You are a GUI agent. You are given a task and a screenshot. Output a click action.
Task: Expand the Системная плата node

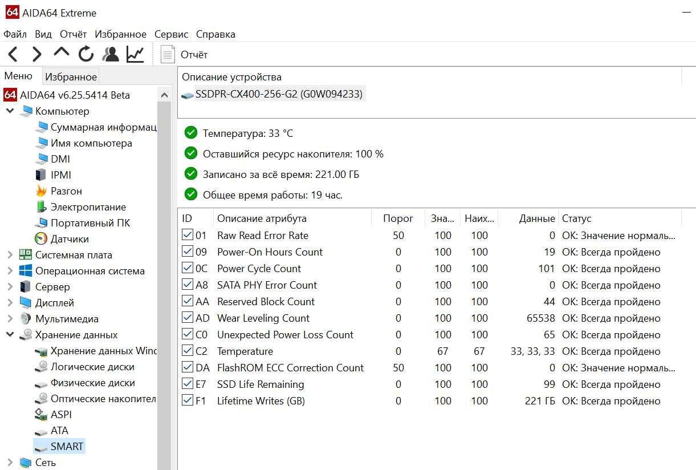10,255
